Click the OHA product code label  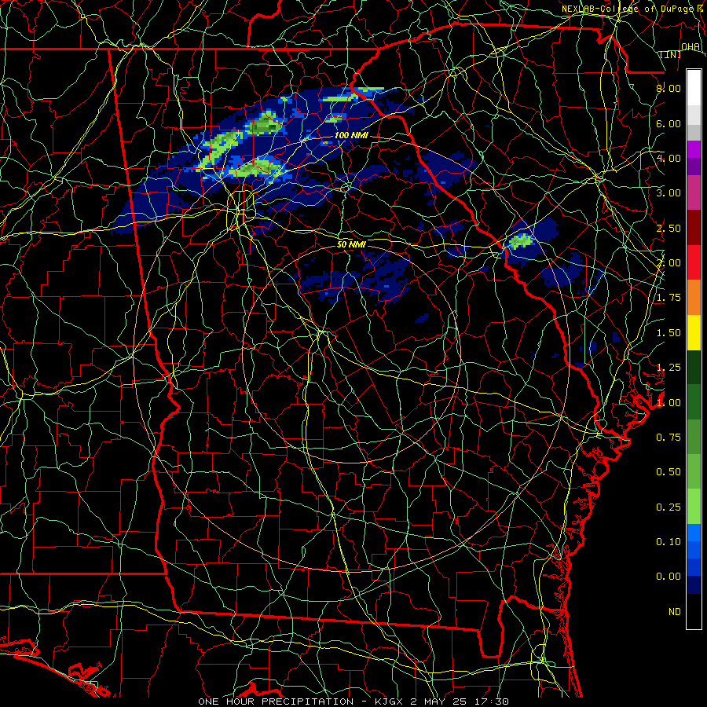(x=691, y=47)
